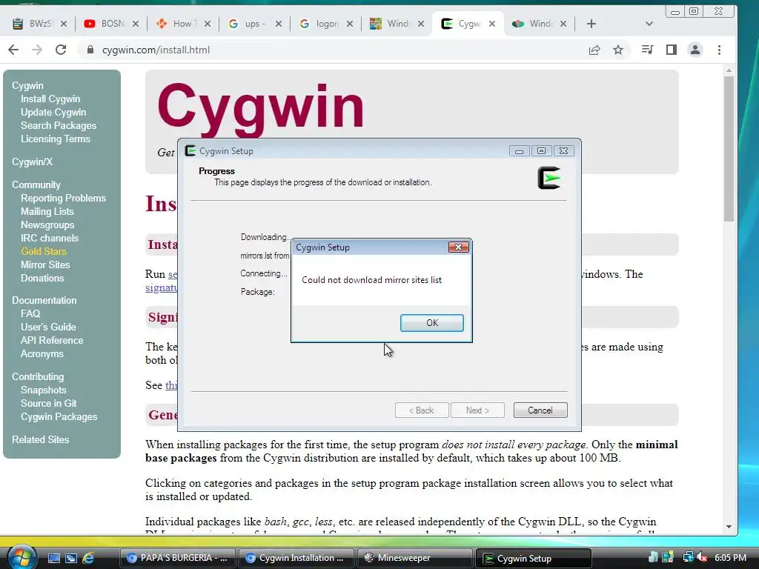Click OK in the error dialog
The image size is (759, 569).
tap(432, 323)
